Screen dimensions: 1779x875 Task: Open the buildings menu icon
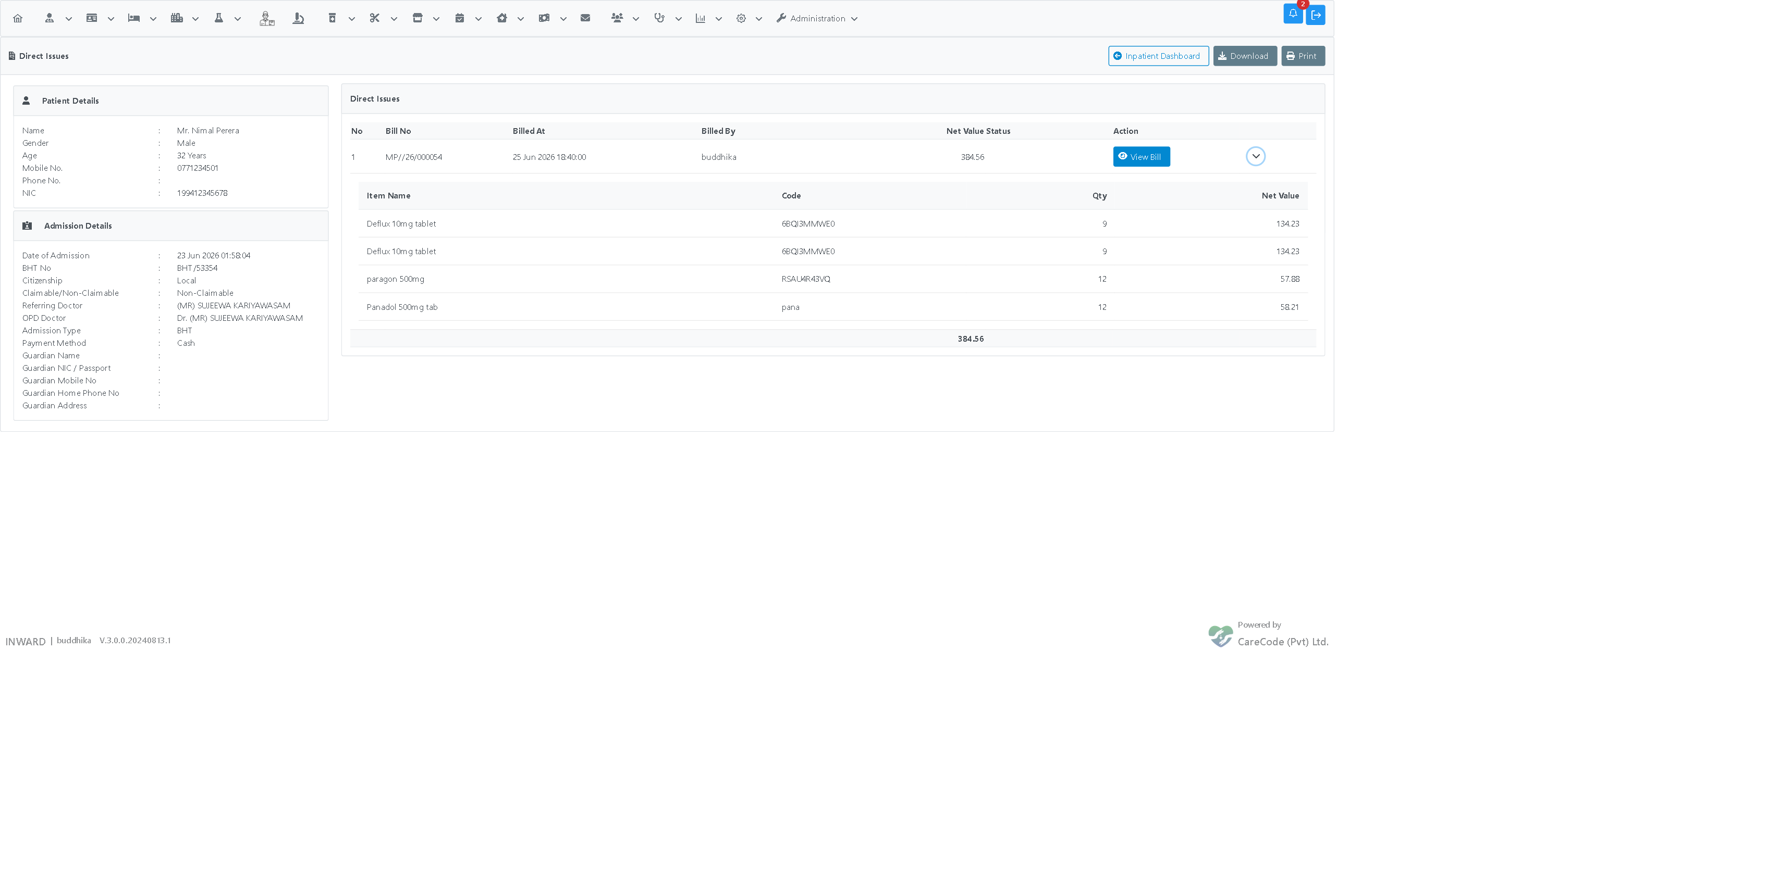tap(177, 19)
